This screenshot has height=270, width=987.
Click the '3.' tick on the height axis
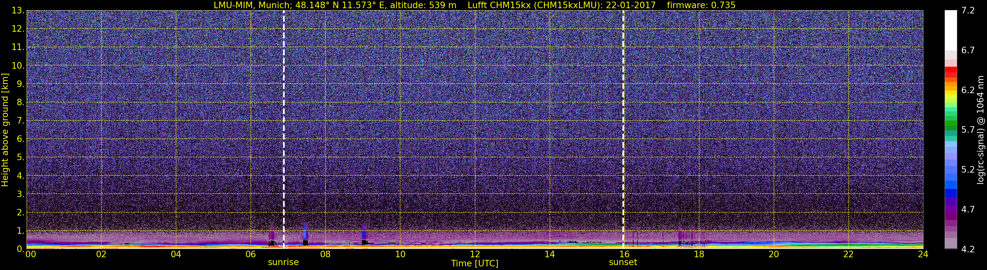coord(21,194)
